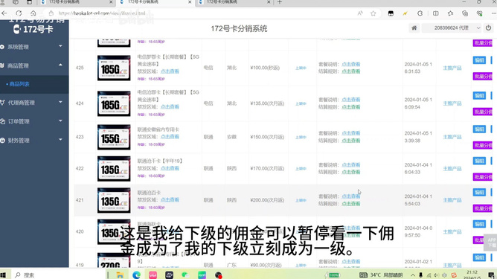The width and height of the screenshot is (497, 279).
Task: Switch to the third 172号卡 browser tab
Action: (234, 2)
